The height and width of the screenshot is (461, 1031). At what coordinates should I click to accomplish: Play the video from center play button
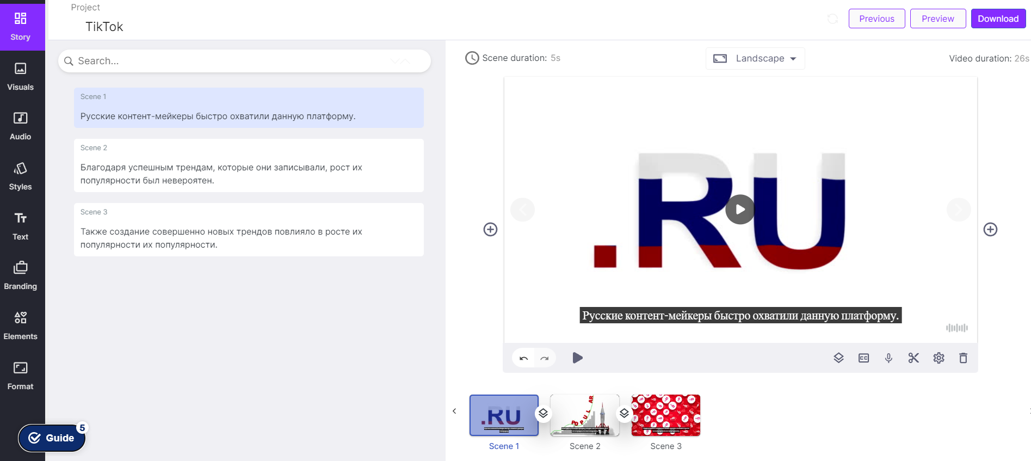(740, 210)
